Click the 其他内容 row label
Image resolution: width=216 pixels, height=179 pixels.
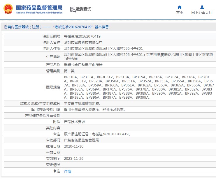[53, 128]
